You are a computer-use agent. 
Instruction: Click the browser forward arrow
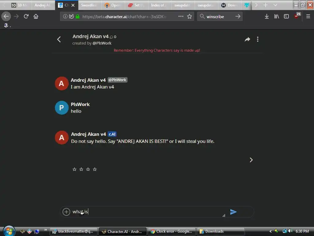(16, 16)
